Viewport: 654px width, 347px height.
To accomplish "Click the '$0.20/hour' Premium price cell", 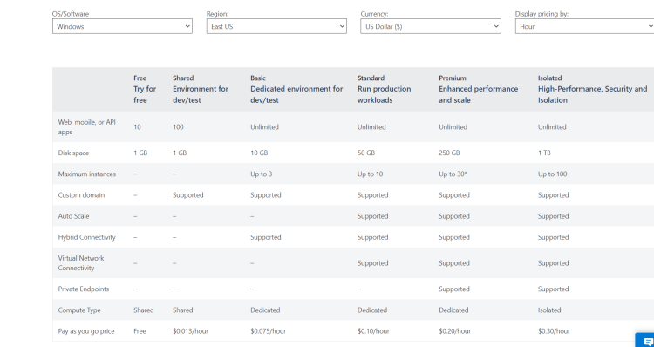I will tap(454, 331).
